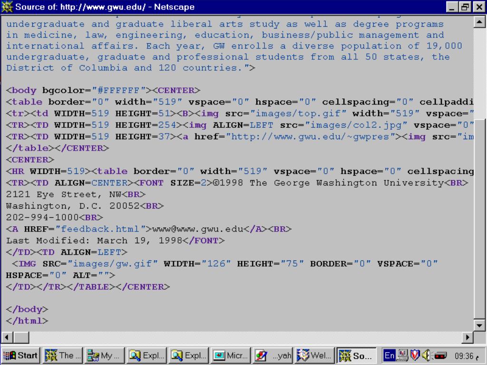Open the Windows Start menu

[21, 355]
